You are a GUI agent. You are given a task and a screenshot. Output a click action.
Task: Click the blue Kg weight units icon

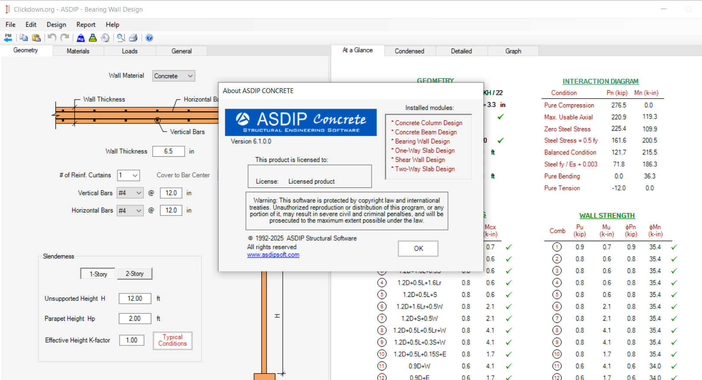tap(81, 38)
